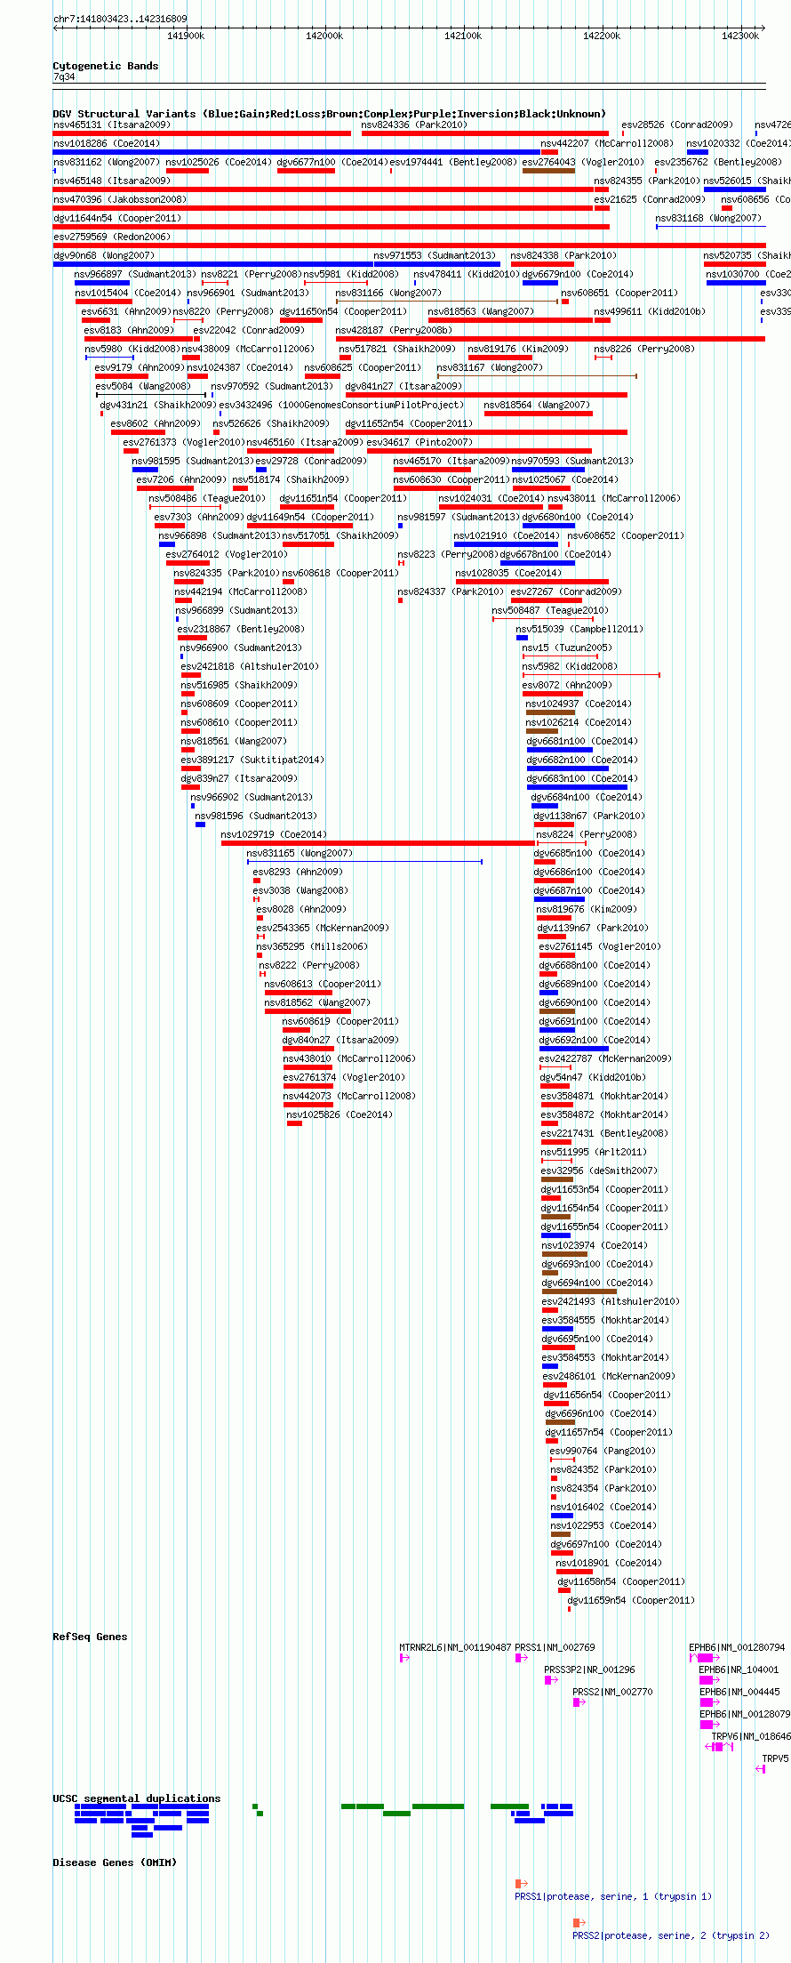The height and width of the screenshot is (1963, 791).
Task: Open the UCSC segmental duplications track title
Action: point(137,1798)
